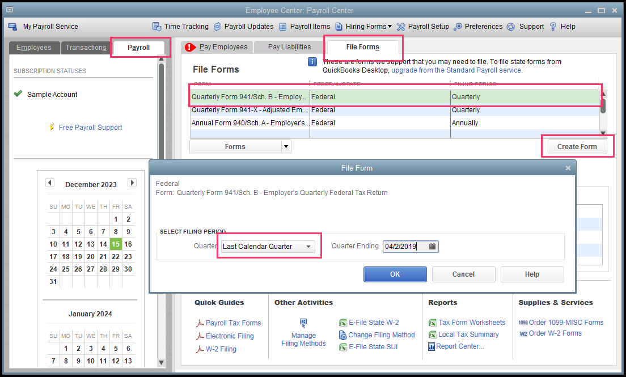
Task: Click the 1099 forms order icon
Action: 523,323
